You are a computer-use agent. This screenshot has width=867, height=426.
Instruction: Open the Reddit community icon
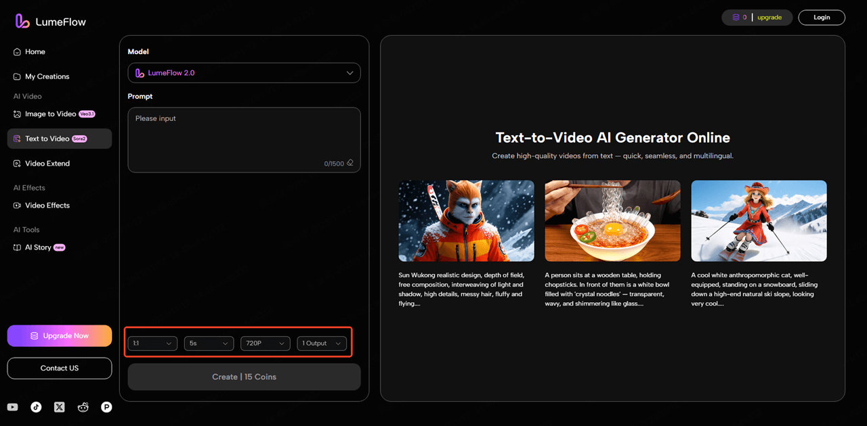click(x=83, y=407)
